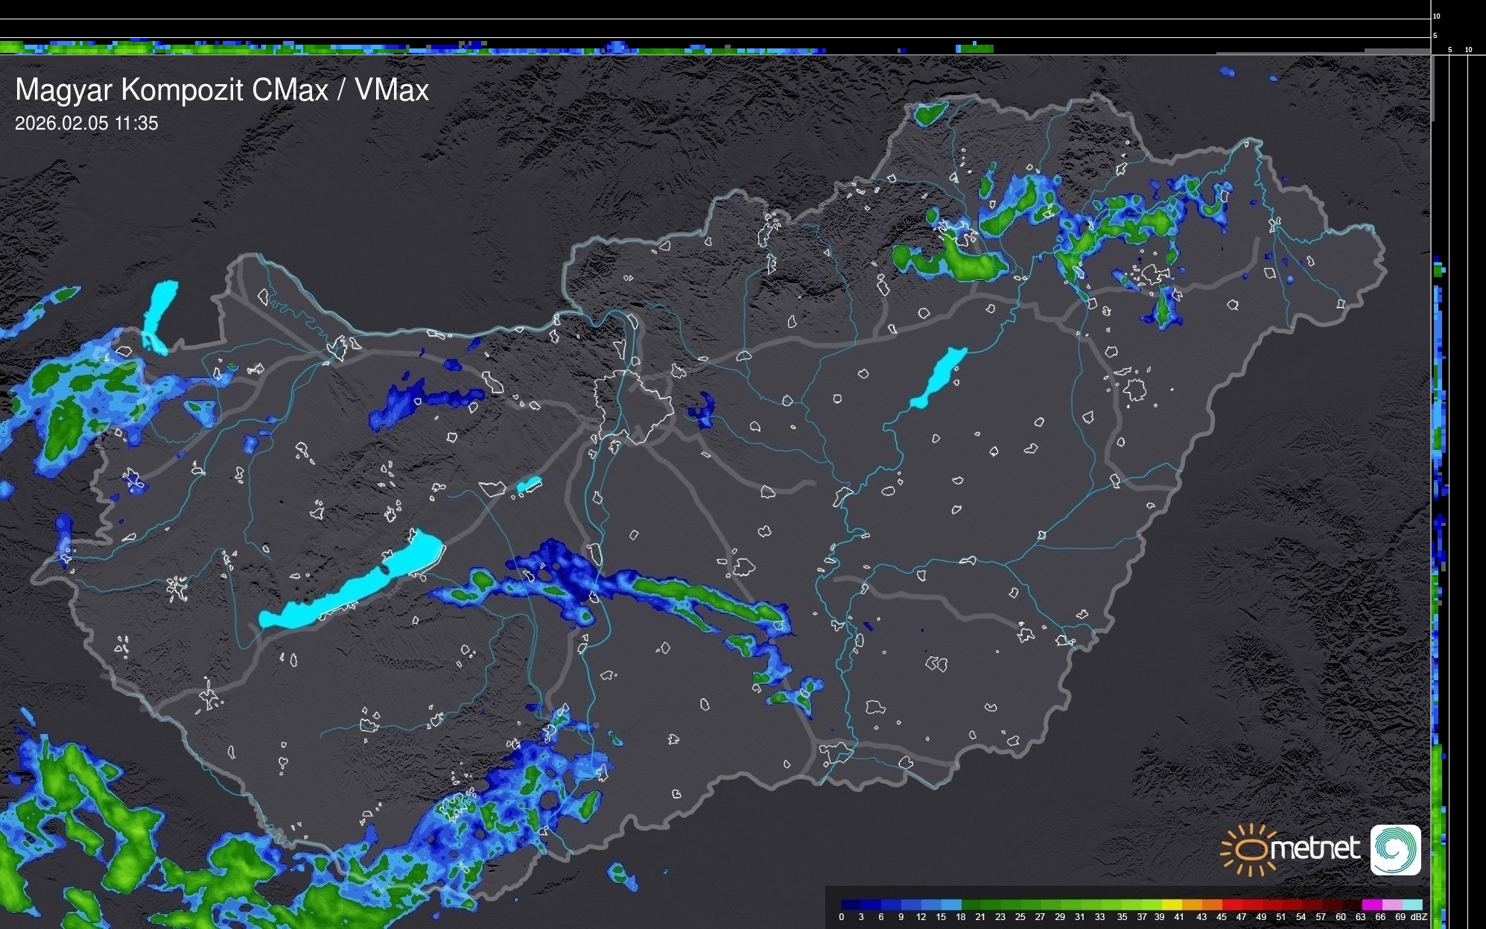Click the light cyan 69 dBZ swatch
This screenshot has width=1486, height=929.
pos(1412,905)
